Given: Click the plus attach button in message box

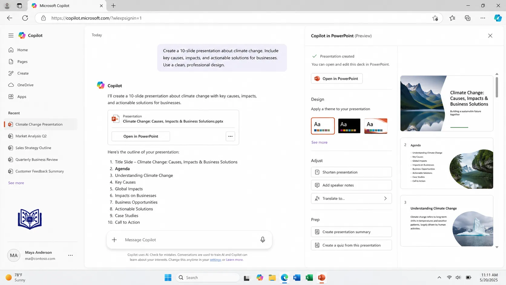Looking at the screenshot, I should point(114,240).
